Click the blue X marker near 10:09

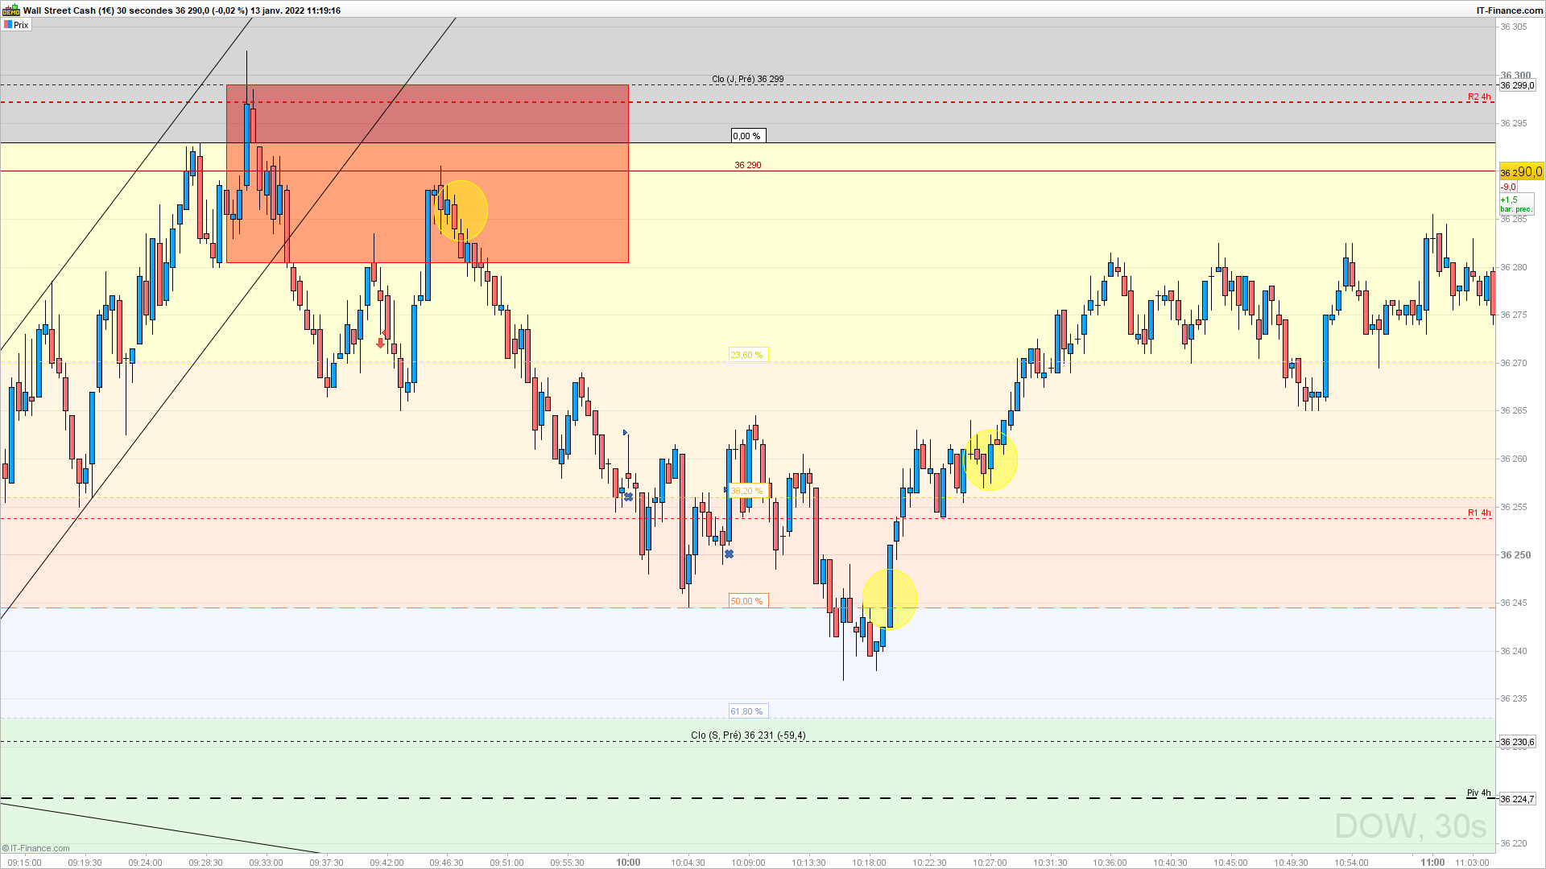click(x=729, y=554)
